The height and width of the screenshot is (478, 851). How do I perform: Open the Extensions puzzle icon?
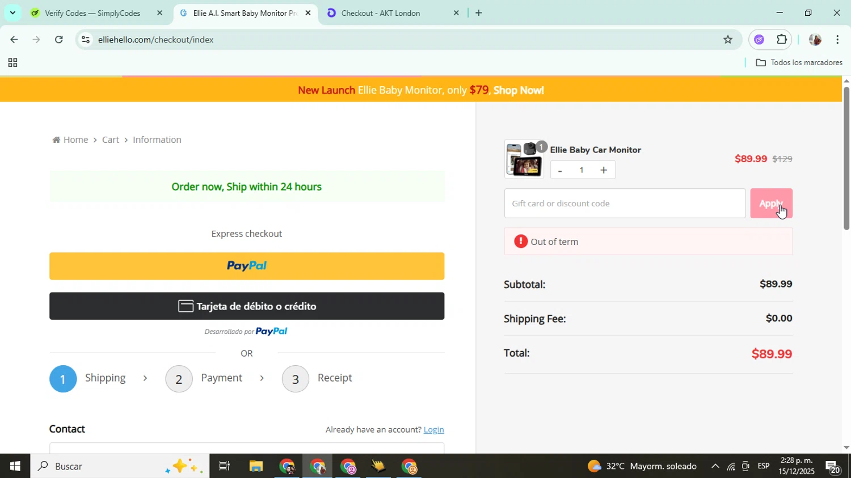point(782,40)
